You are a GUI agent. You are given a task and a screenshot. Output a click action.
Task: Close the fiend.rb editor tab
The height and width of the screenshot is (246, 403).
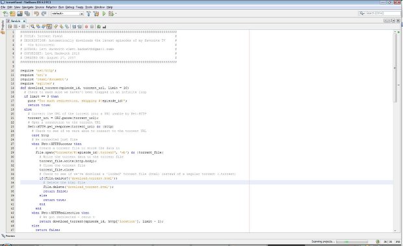pos(24,21)
